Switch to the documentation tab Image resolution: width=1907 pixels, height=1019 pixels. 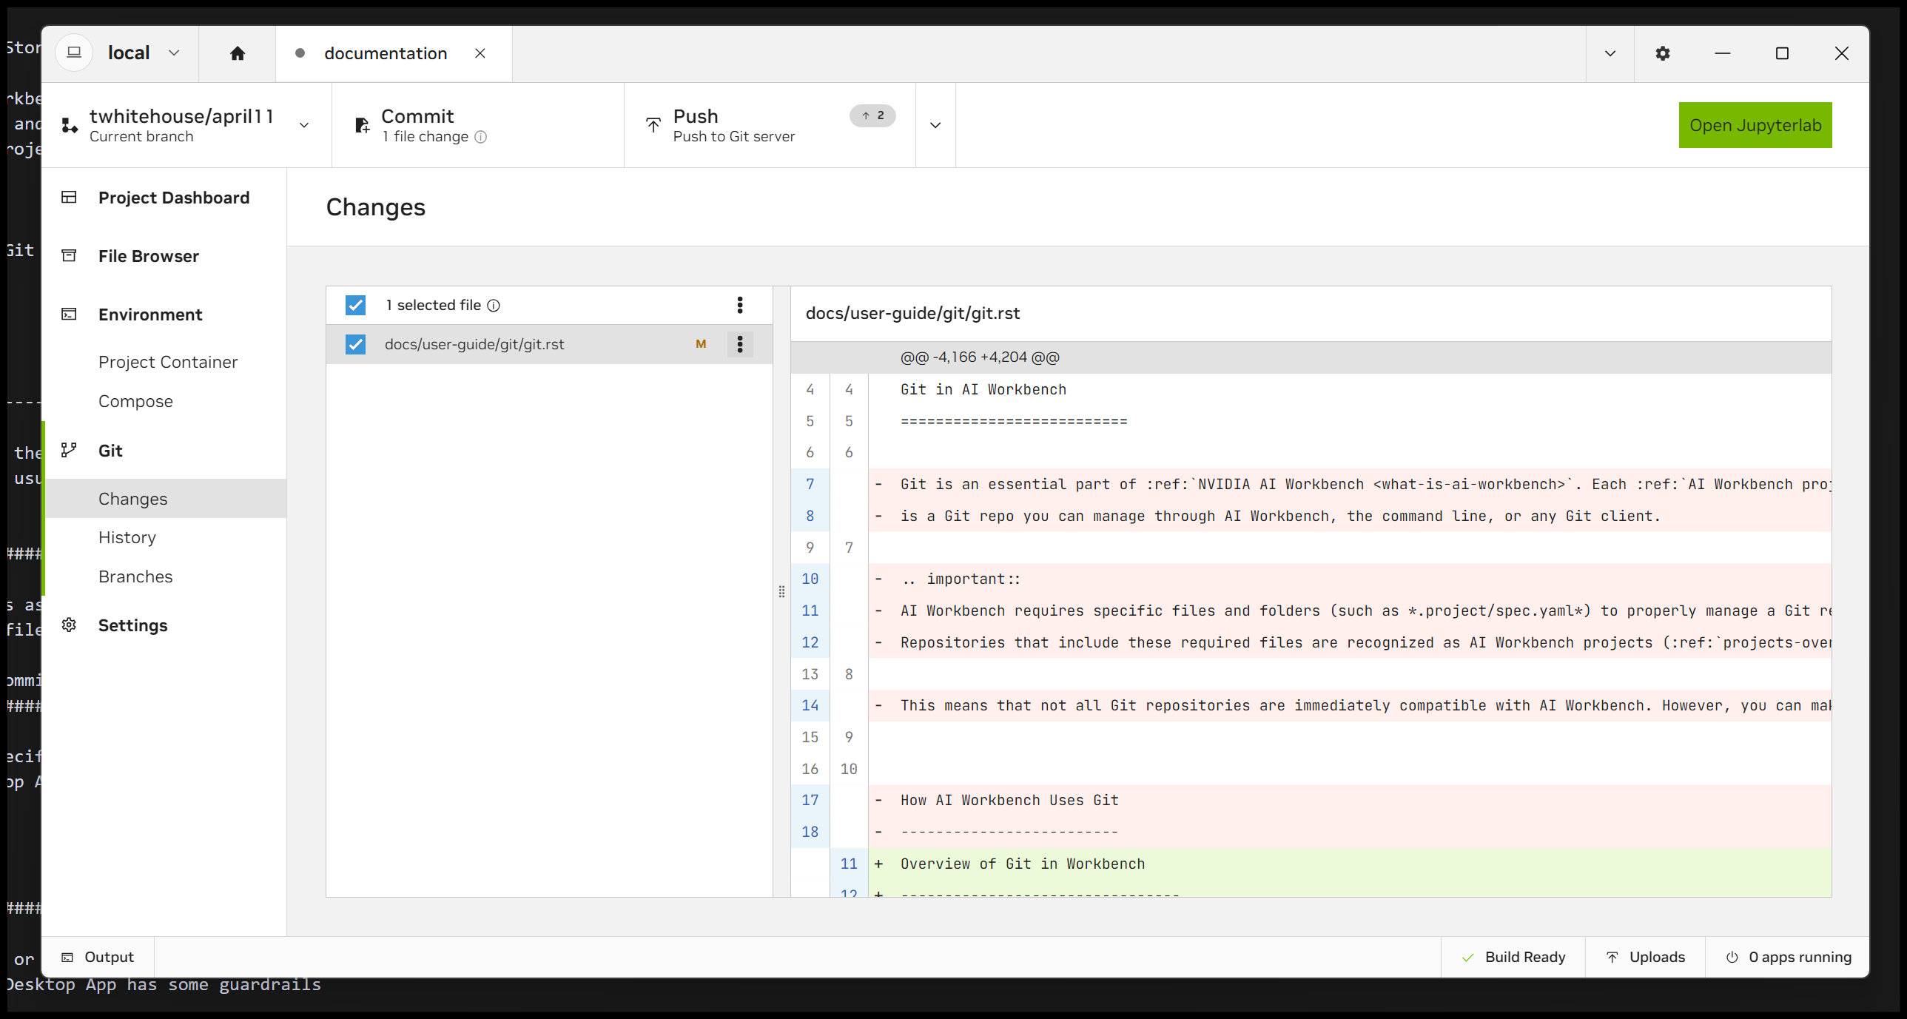coord(386,53)
